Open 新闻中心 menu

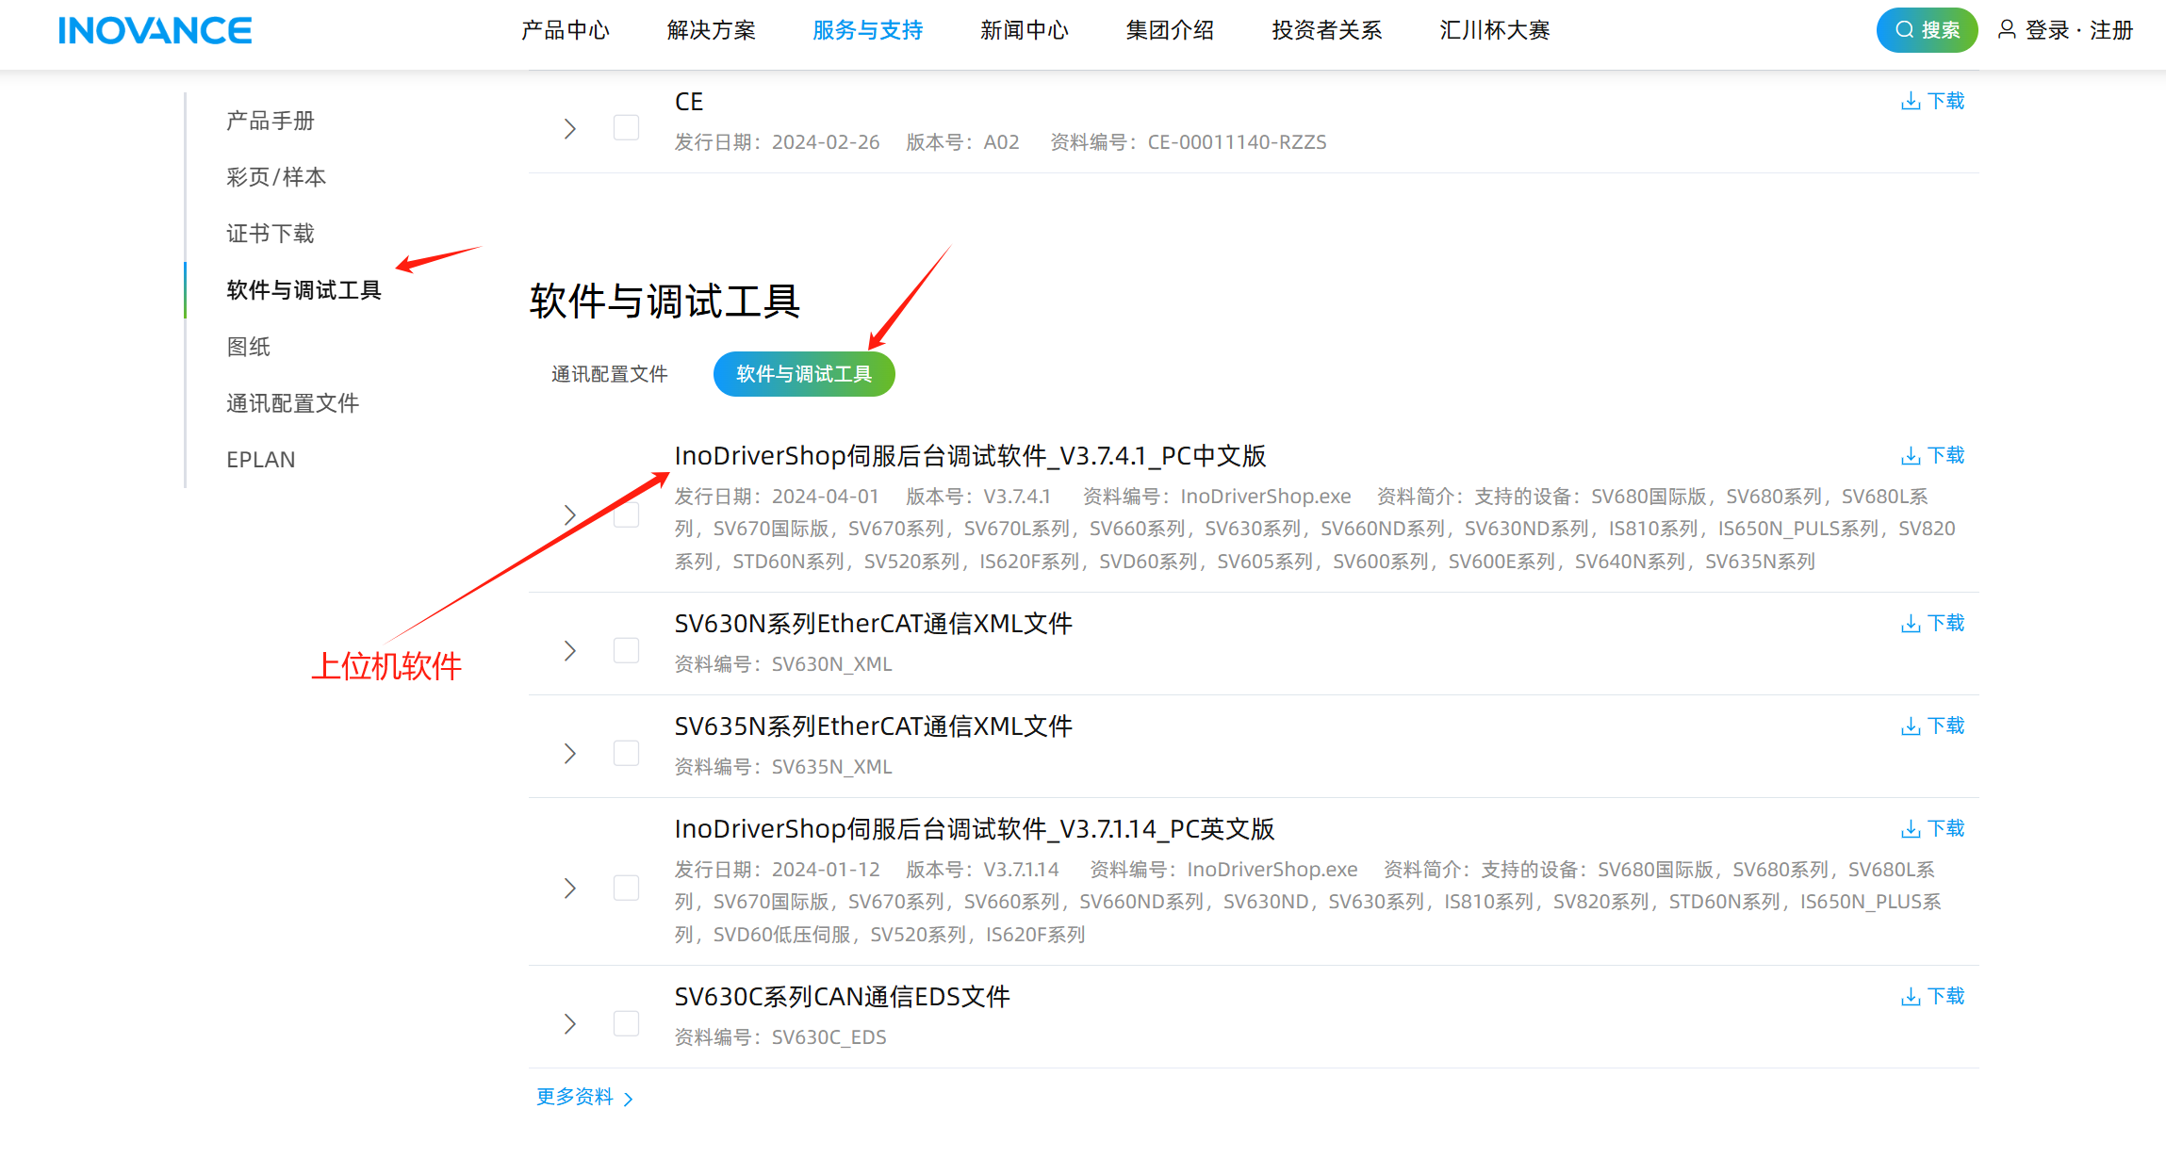coord(1025,31)
